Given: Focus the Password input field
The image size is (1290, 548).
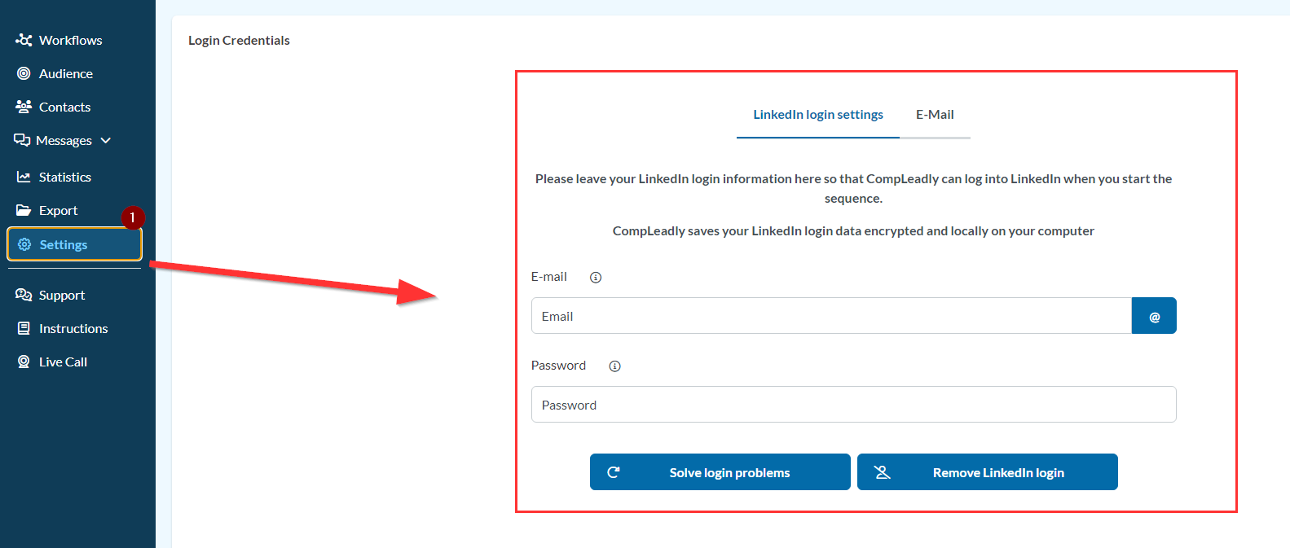Looking at the screenshot, I should coord(853,405).
